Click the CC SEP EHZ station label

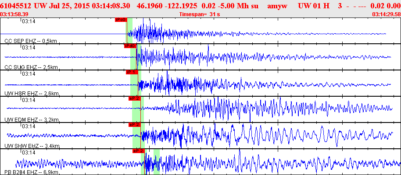31,41
